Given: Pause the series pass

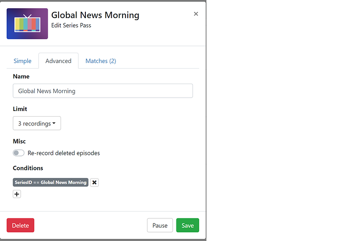Looking at the screenshot, I should click(160, 226).
